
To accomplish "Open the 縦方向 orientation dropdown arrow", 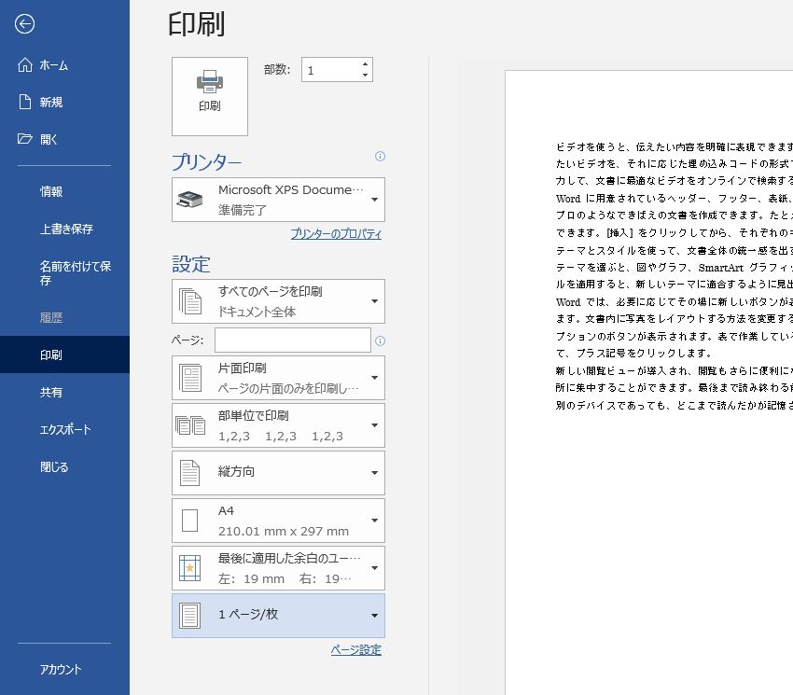I will click(373, 472).
